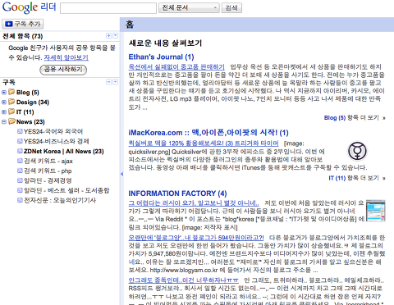Click feed icon for 알라딘 - 경제경영
394x305 pixels.
(x=20, y=180)
